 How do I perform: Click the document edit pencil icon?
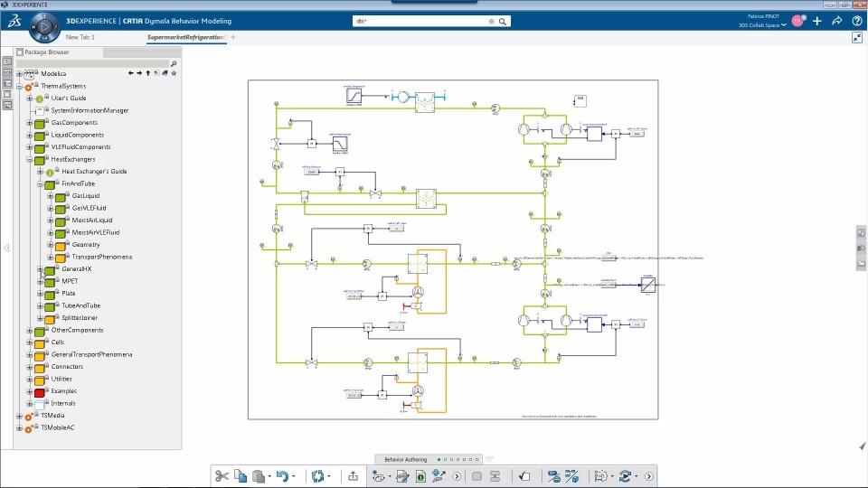pos(402,476)
